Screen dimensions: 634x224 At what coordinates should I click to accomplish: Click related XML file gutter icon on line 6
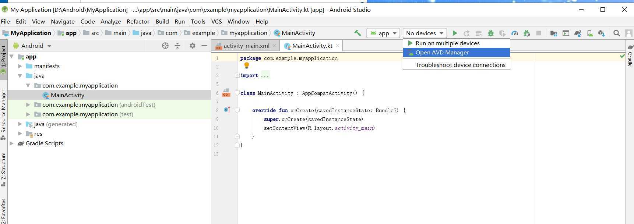226,93
